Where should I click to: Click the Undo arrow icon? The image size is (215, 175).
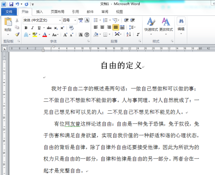point(17,4)
